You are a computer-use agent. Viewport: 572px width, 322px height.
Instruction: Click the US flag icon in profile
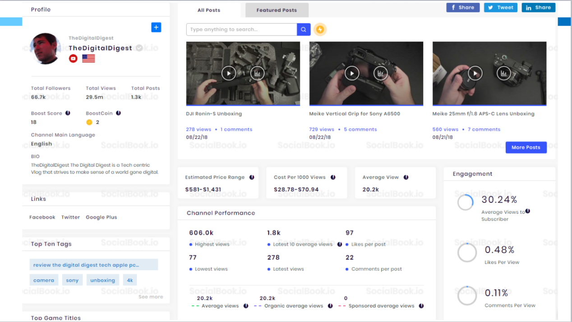tap(88, 59)
